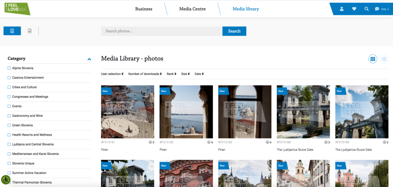Screen dimensions: 393x187
Task: Click Piran title under #F015181
Action: coord(104,150)
